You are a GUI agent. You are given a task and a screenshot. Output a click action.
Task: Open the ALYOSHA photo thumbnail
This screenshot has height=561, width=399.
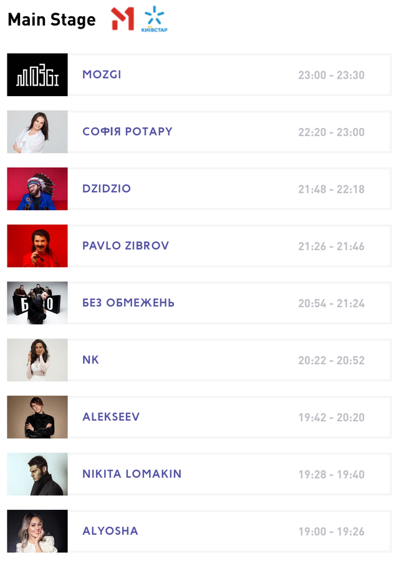point(37,531)
